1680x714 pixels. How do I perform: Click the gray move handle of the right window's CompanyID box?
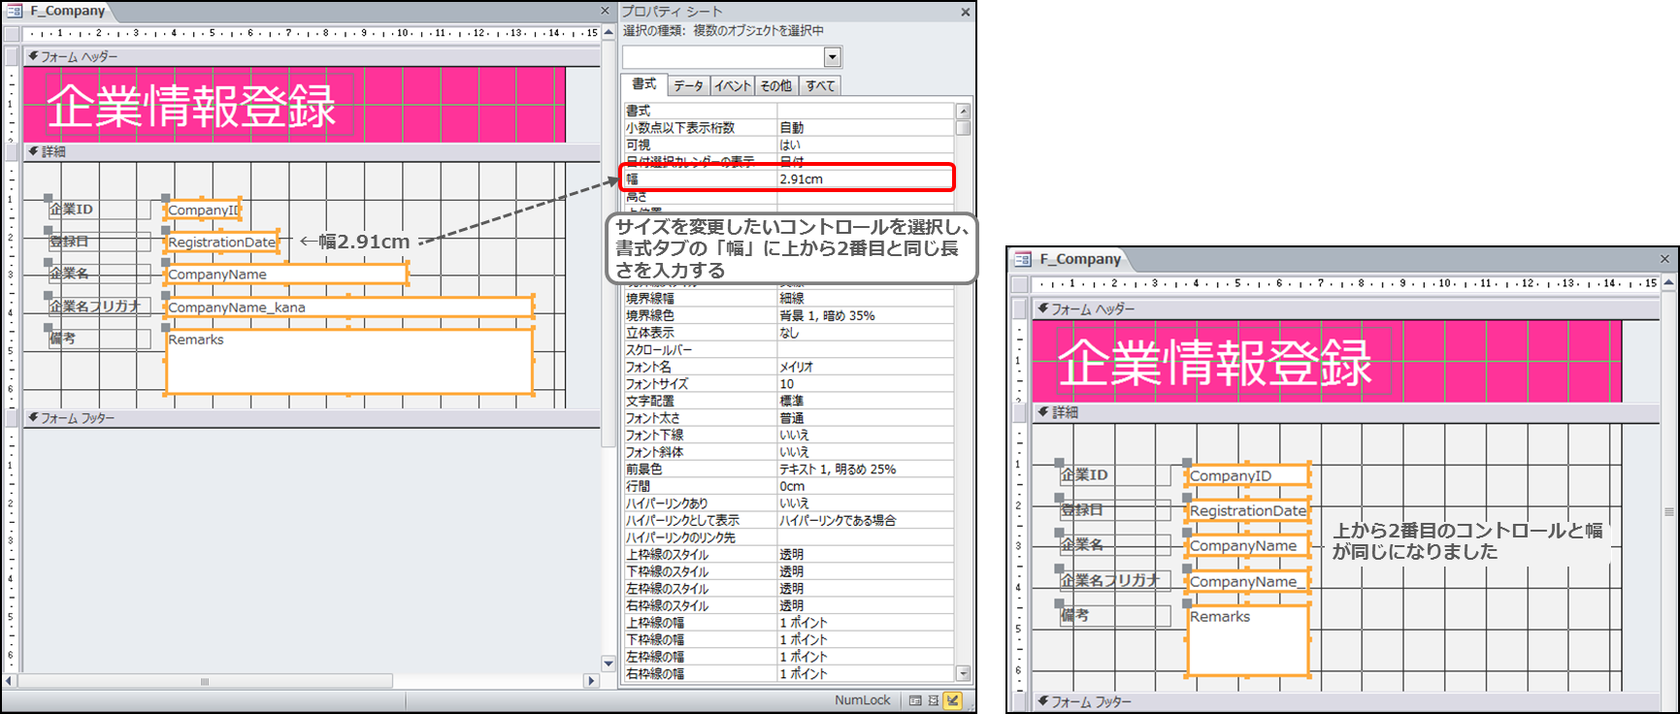click(x=1187, y=464)
